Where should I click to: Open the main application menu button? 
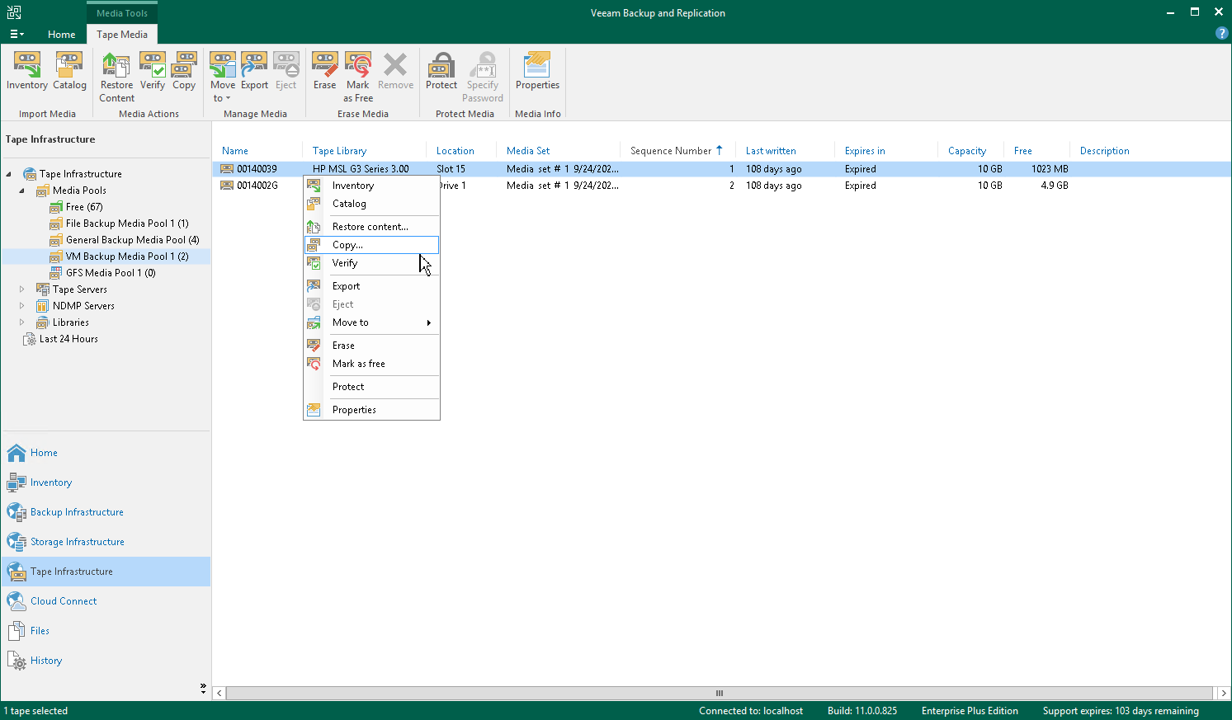point(17,34)
